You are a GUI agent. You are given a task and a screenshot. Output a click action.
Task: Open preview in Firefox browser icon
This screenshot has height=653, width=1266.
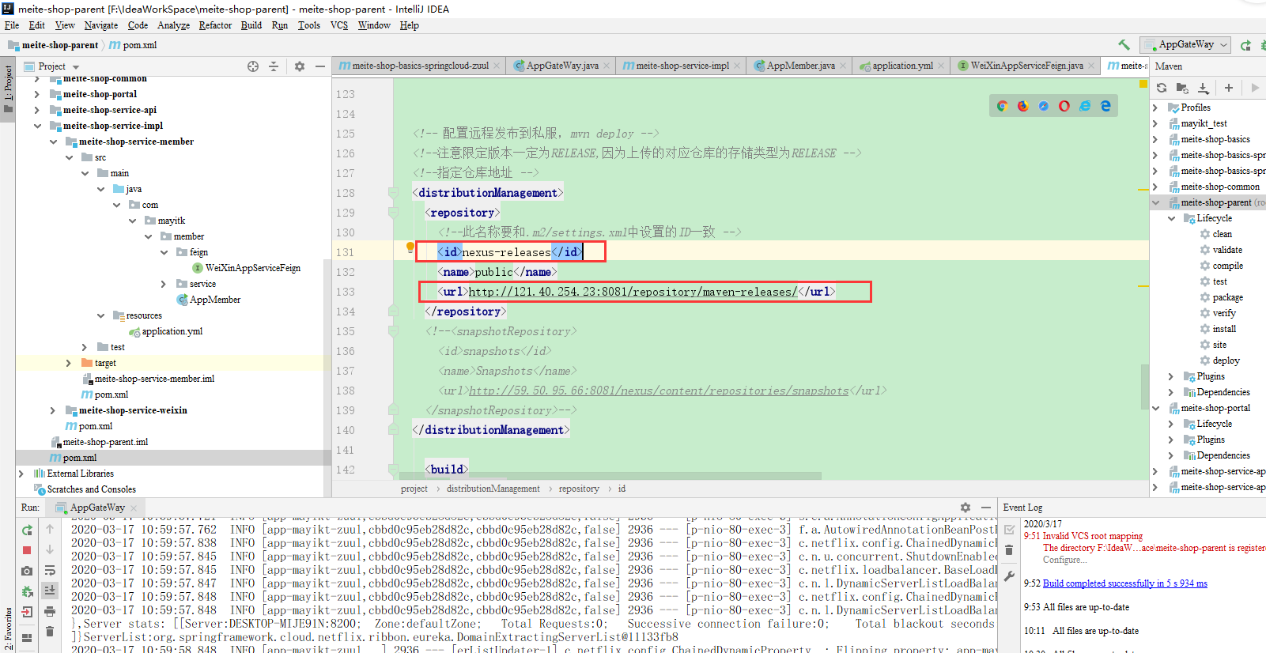[1022, 106]
